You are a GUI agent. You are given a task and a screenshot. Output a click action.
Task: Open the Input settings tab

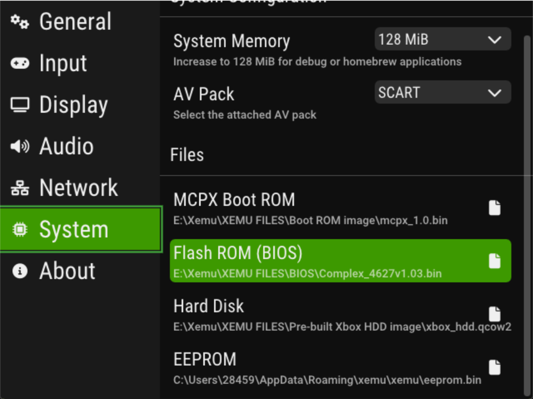pos(80,63)
